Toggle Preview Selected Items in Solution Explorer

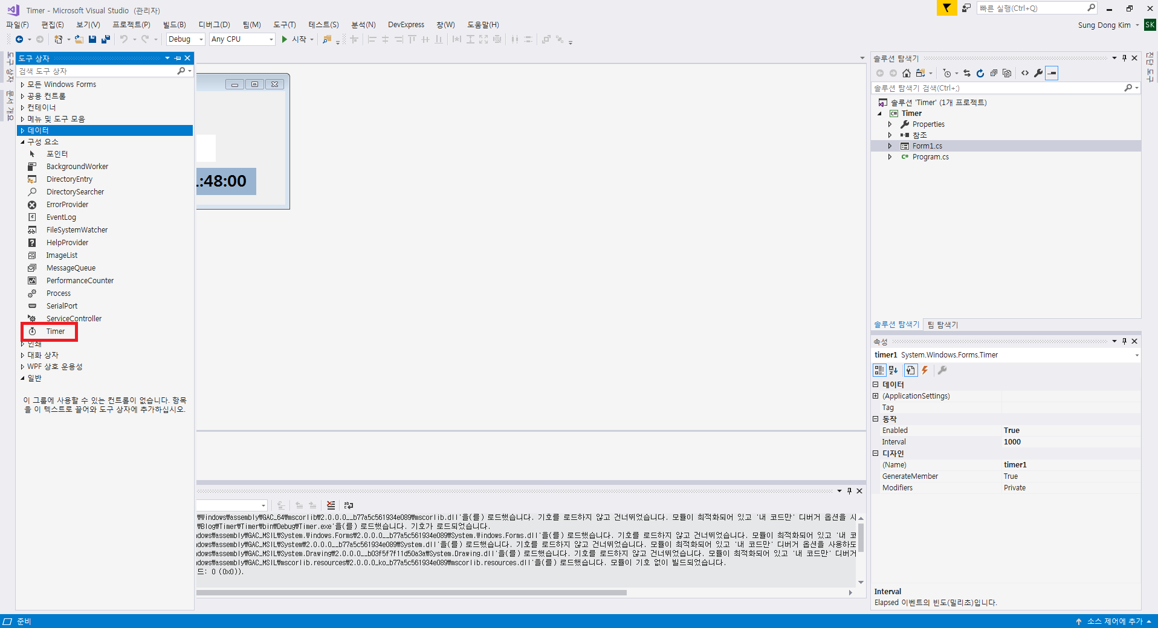1052,73
